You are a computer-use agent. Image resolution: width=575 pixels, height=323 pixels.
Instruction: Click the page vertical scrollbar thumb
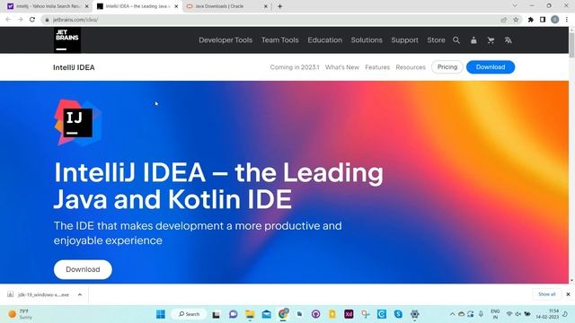point(571,45)
